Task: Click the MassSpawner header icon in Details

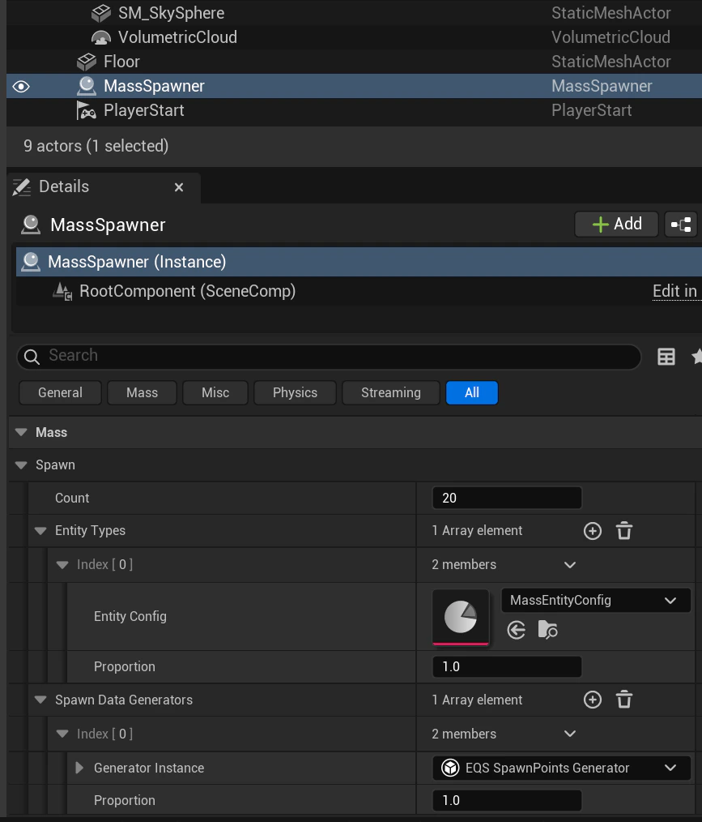Action: point(31,225)
